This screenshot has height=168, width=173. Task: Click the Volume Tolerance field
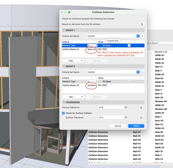coord(112,107)
